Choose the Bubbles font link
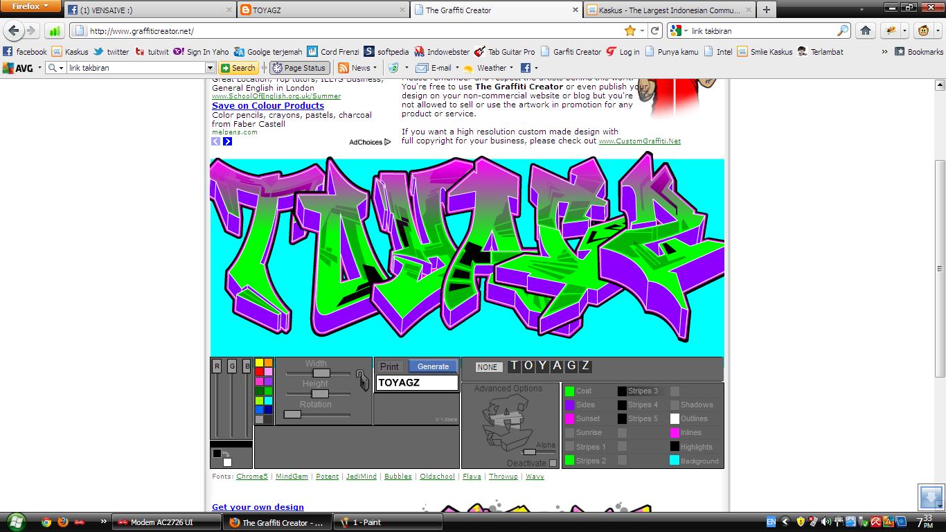 398,477
